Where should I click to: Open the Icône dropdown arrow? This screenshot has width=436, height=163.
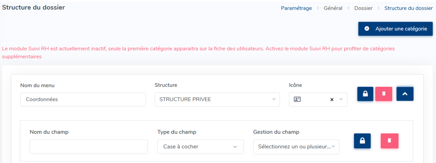341,100
